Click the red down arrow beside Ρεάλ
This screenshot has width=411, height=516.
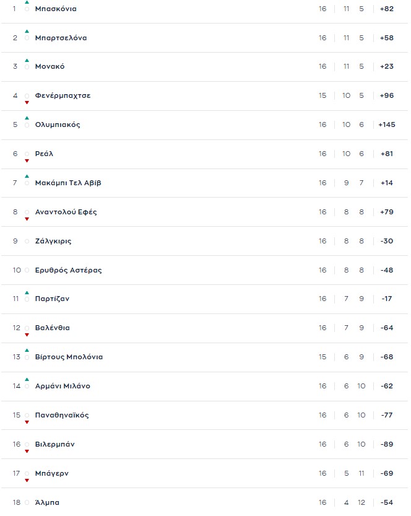pos(27,160)
